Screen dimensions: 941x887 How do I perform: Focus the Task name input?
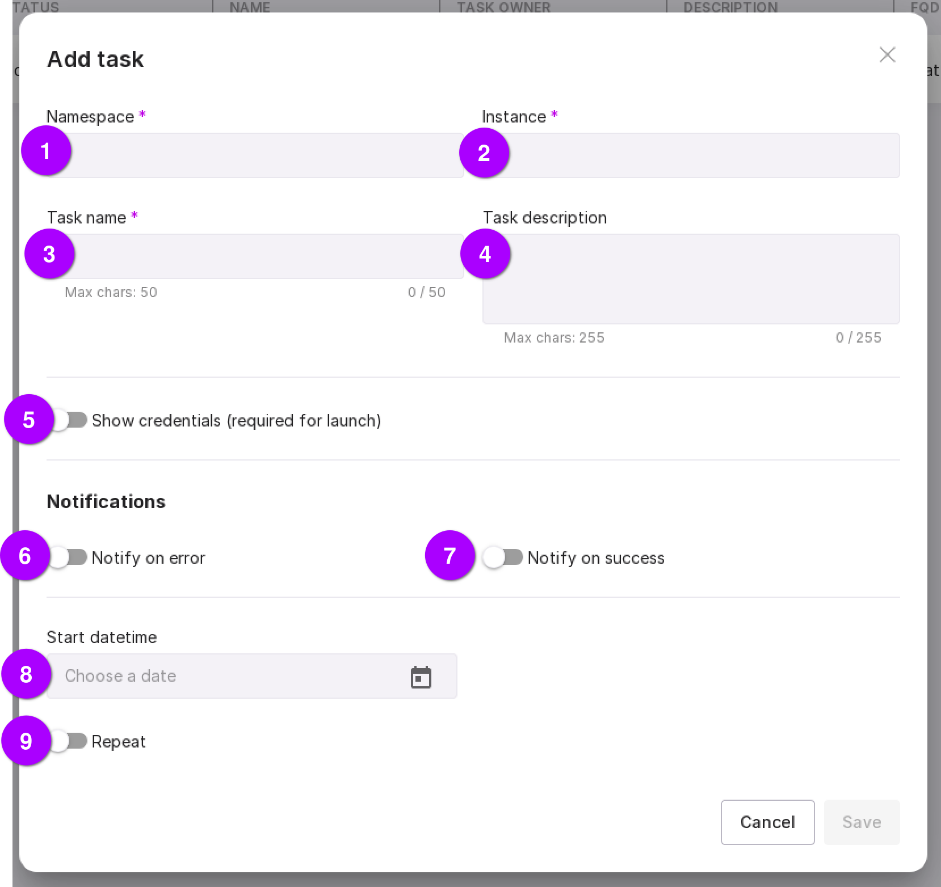[x=267, y=256]
